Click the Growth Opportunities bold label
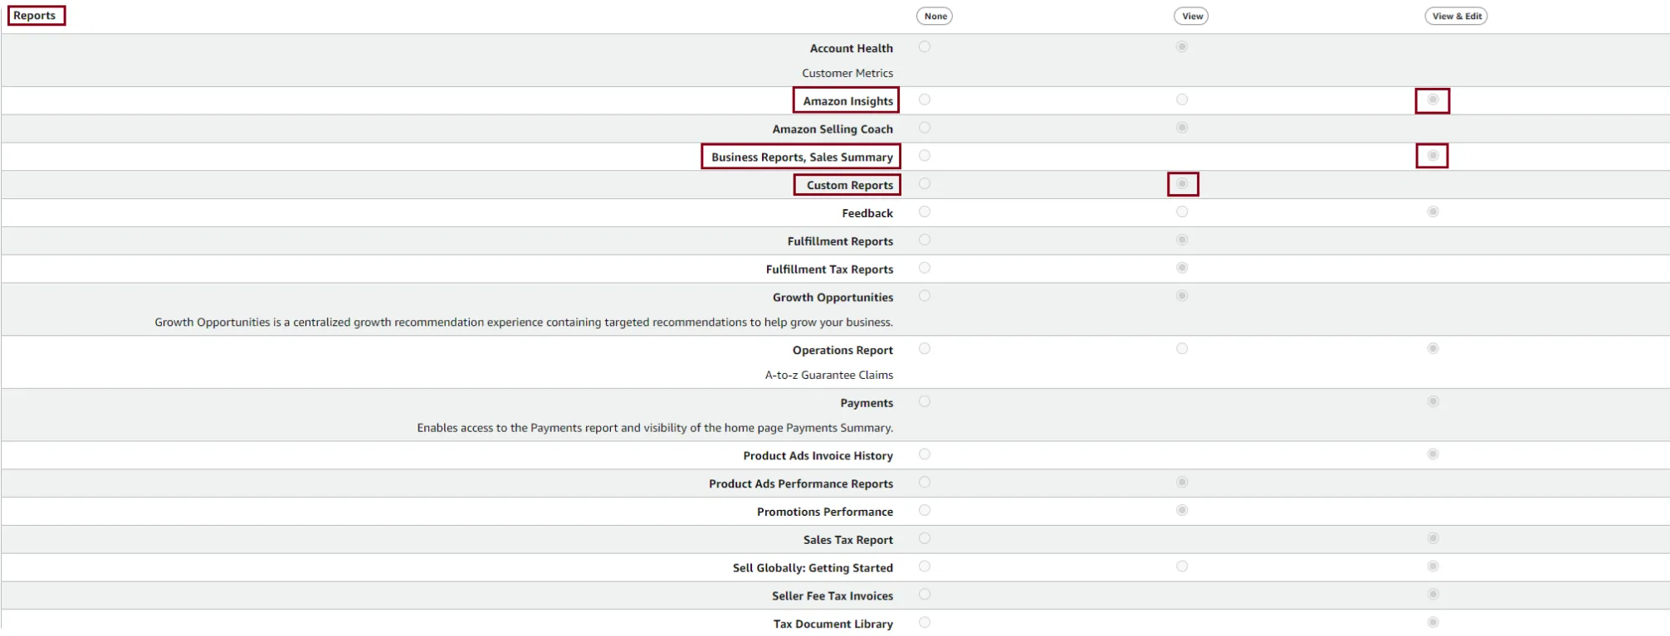The width and height of the screenshot is (1670, 636). coord(833,298)
